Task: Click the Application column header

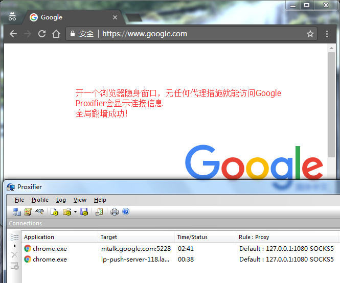Action: (60, 237)
